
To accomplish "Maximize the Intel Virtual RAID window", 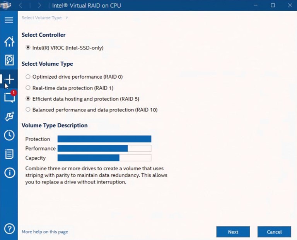I will click(x=273, y=5).
